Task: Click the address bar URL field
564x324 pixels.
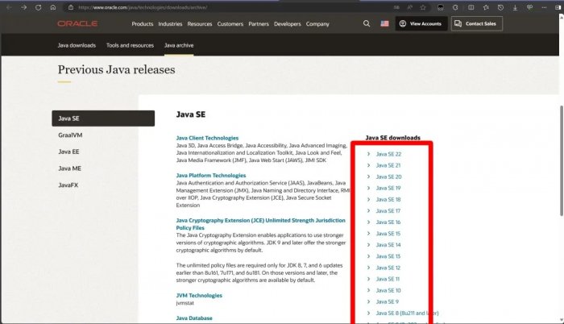Action: [230, 7]
